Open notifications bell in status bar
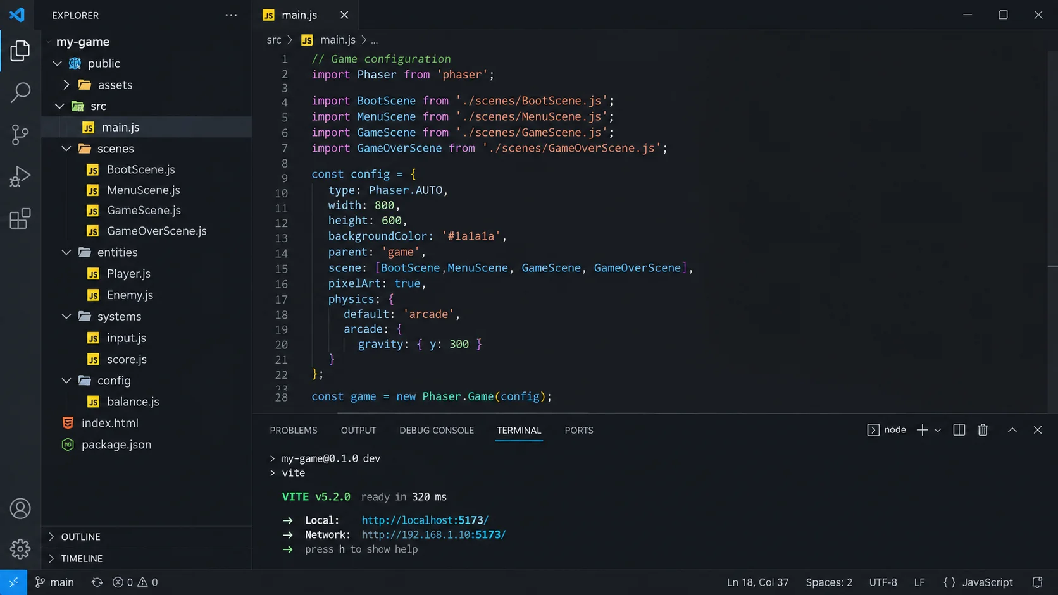Screen dimensions: 1058x595 coord(1037,582)
